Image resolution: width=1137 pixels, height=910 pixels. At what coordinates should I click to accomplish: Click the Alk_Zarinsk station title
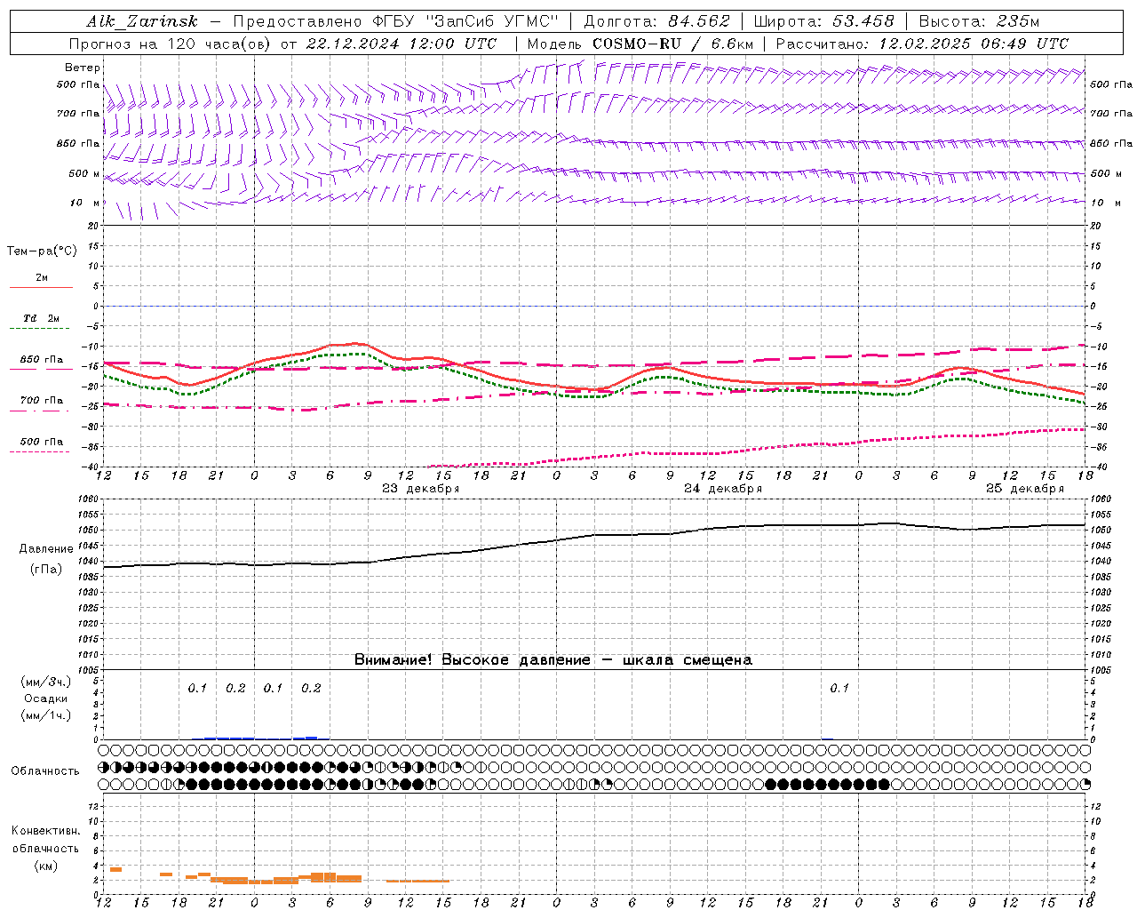click(142, 21)
